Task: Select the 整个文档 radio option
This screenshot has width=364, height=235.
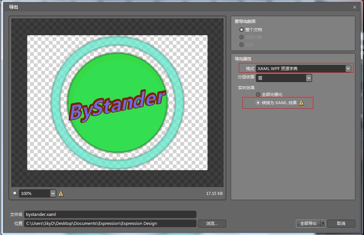Action: (242, 30)
